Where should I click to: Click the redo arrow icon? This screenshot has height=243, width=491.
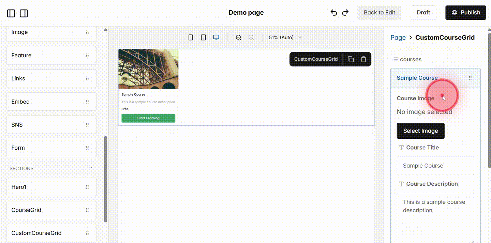coord(345,12)
